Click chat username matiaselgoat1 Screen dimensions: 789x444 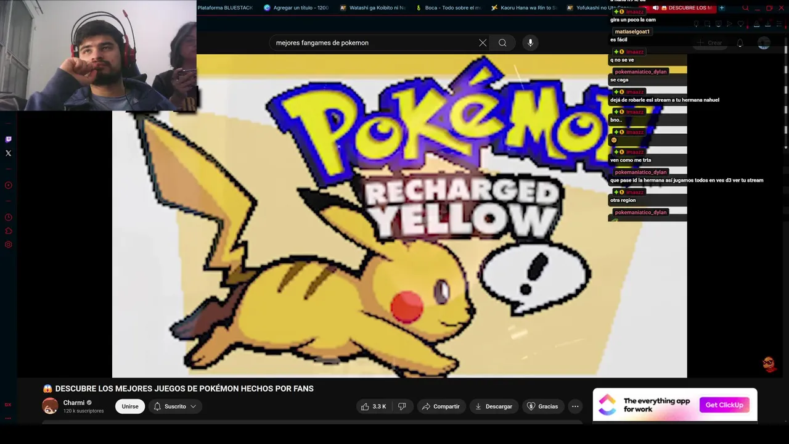[x=632, y=31]
